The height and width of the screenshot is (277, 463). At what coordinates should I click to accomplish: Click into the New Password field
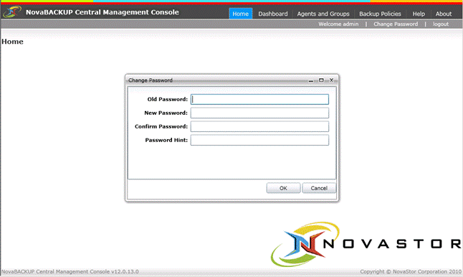259,113
